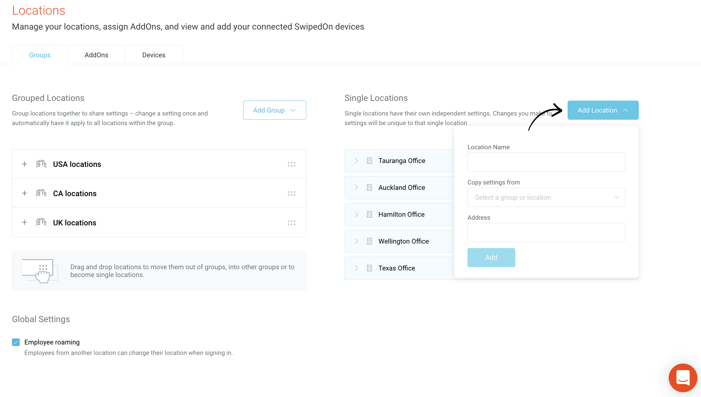Image resolution: width=701 pixels, height=397 pixels.
Task: Click the Add button in location form
Action: [491, 257]
